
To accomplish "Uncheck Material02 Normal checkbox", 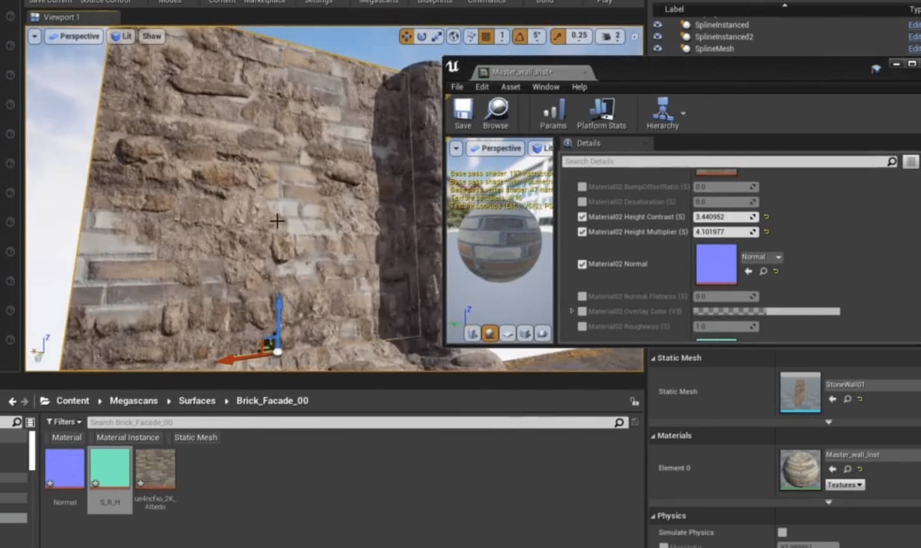I will [x=582, y=264].
